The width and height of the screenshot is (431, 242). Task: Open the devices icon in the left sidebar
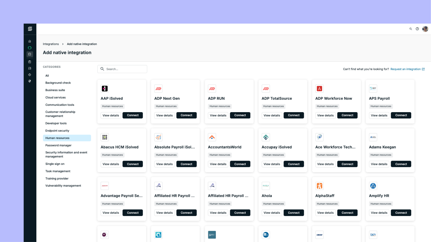(30, 68)
